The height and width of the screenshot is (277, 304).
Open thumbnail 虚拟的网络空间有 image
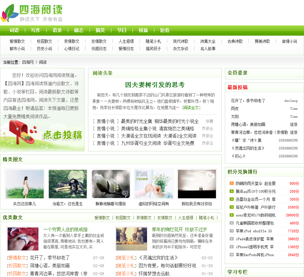(x=154, y=184)
